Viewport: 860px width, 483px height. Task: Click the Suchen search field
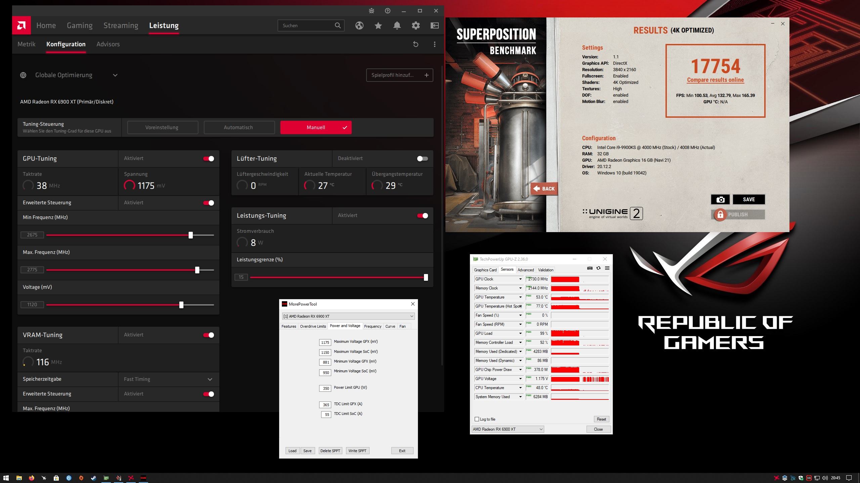coord(311,25)
